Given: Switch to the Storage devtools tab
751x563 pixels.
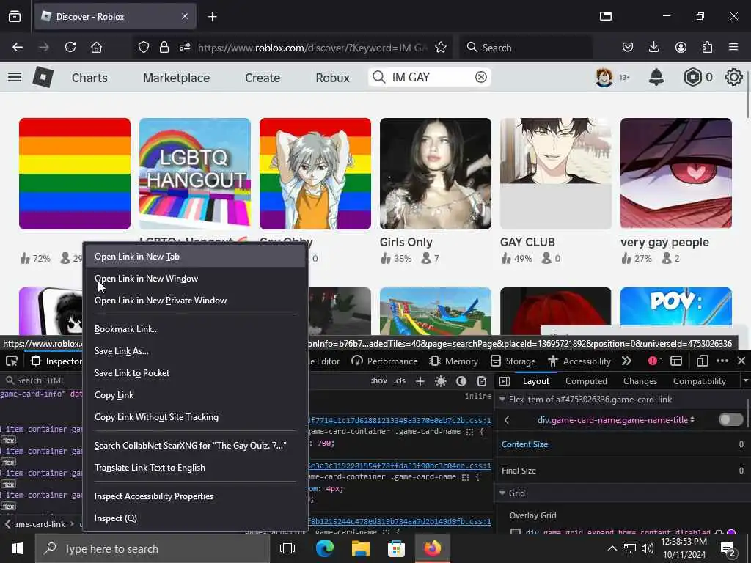Looking at the screenshot, I should coord(514,361).
